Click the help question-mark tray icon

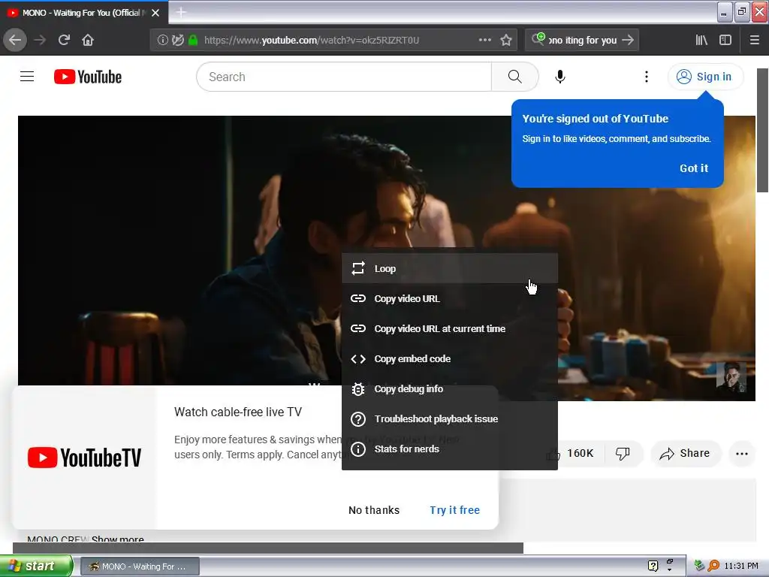point(653,566)
